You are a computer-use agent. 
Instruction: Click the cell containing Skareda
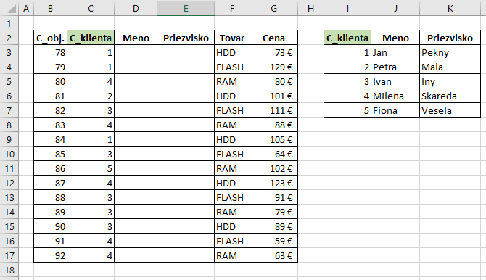point(450,96)
